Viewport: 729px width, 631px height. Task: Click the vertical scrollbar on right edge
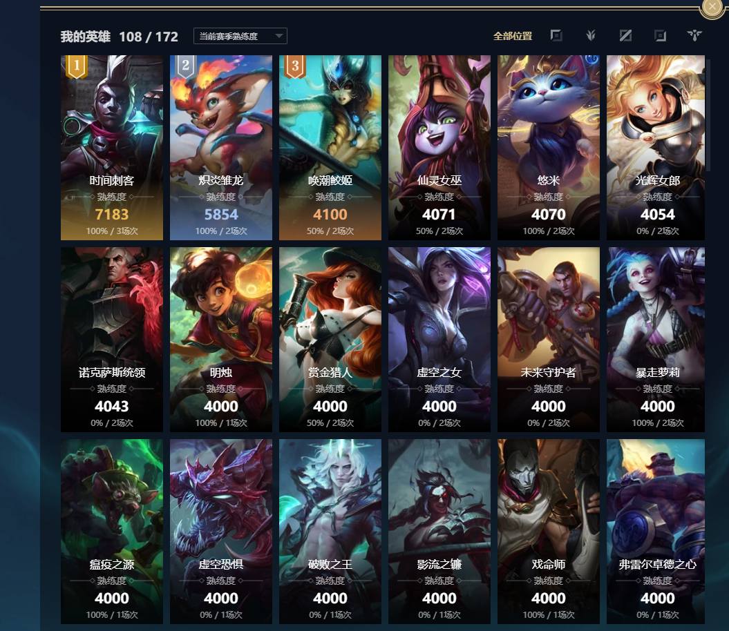coord(708,114)
